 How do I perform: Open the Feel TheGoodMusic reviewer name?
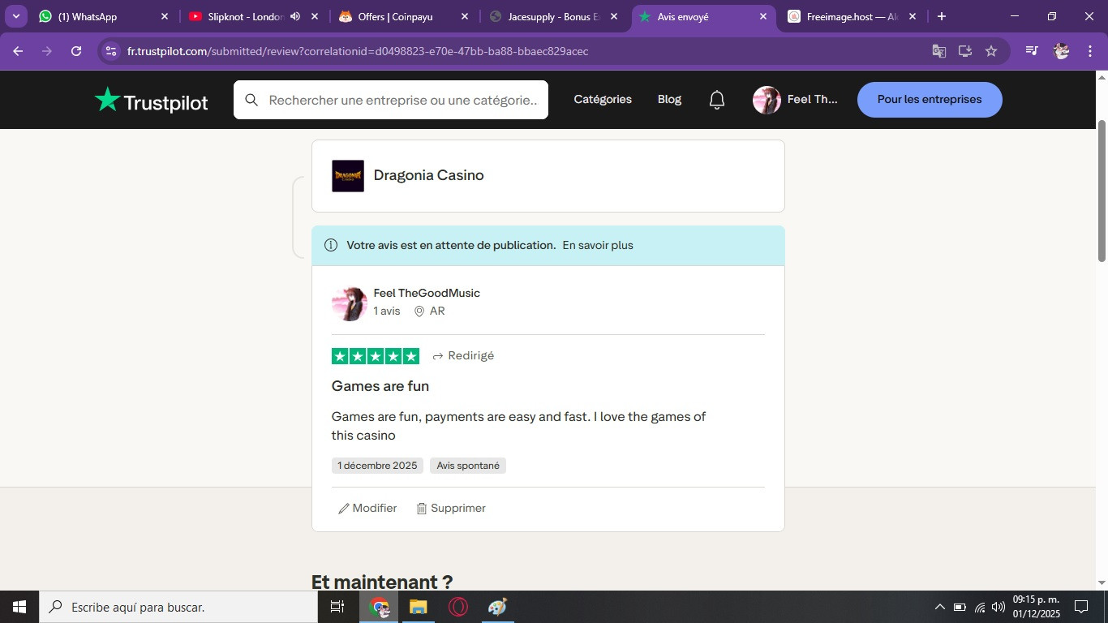coord(427,293)
